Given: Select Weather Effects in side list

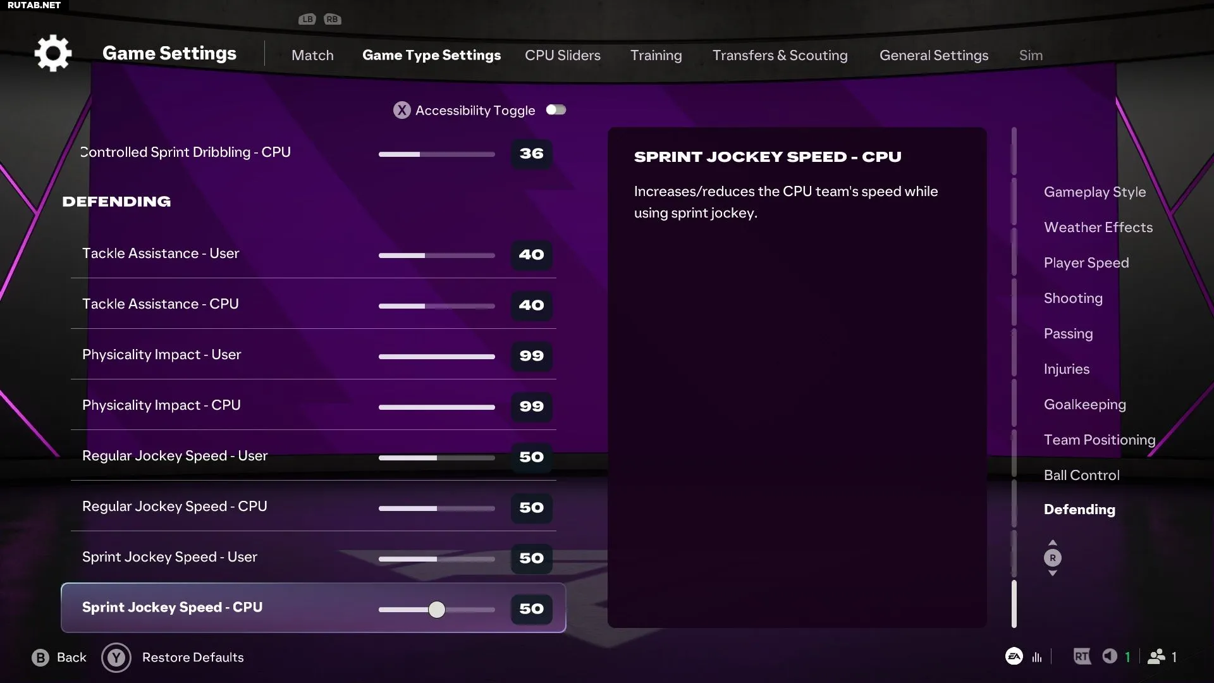Looking at the screenshot, I should [x=1098, y=227].
